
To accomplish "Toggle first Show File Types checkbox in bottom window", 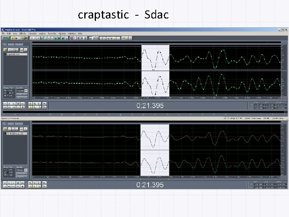I will [5, 170].
